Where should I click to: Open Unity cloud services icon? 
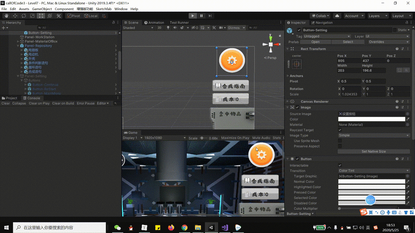(x=337, y=16)
